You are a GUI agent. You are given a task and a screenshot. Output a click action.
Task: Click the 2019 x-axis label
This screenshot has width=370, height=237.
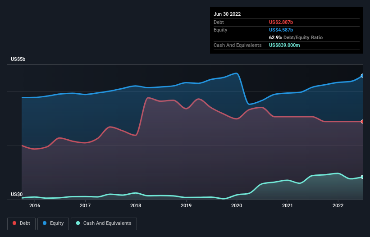pyautogui.click(x=186, y=205)
